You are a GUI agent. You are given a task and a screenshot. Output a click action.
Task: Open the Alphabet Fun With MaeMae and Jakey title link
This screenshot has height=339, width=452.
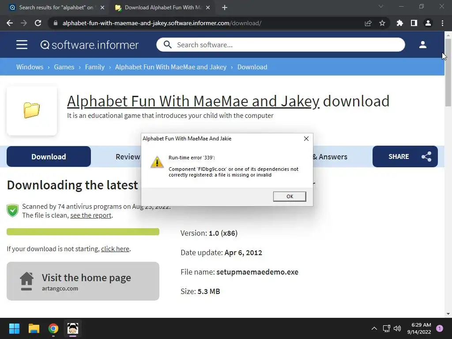[x=193, y=101]
